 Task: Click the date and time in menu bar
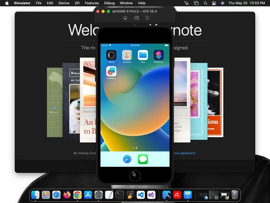(247, 3)
